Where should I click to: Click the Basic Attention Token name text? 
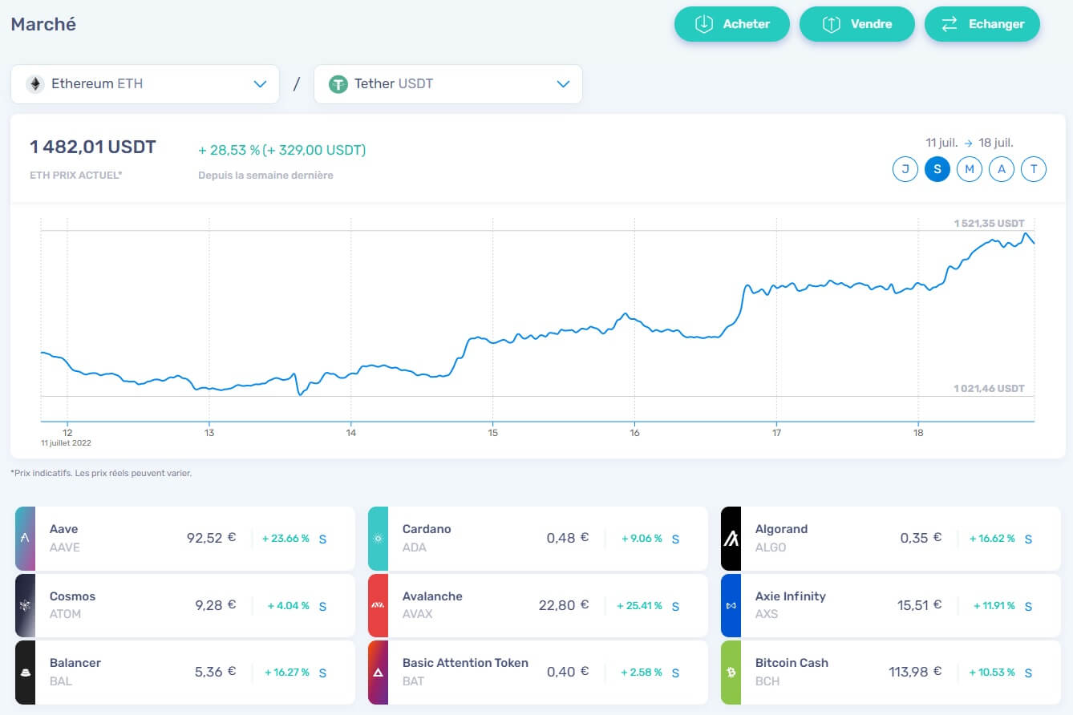[465, 663]
